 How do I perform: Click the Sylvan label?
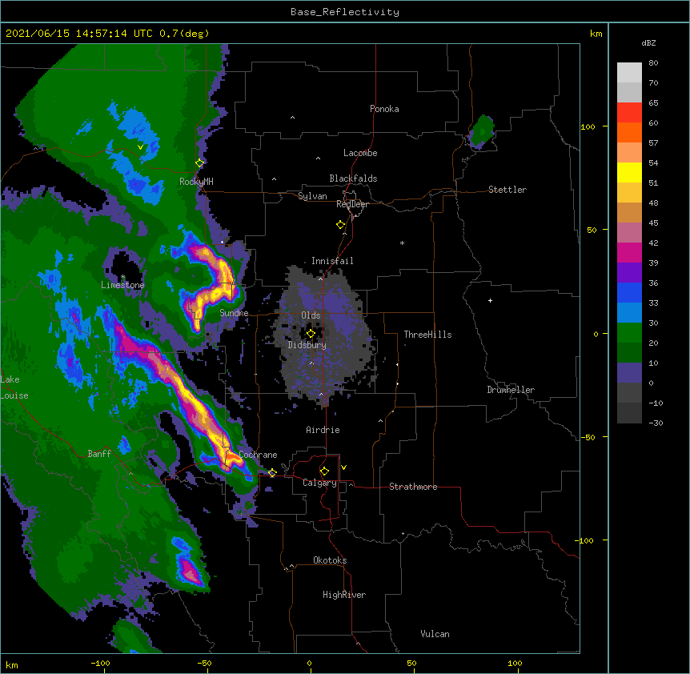(312, 196)
